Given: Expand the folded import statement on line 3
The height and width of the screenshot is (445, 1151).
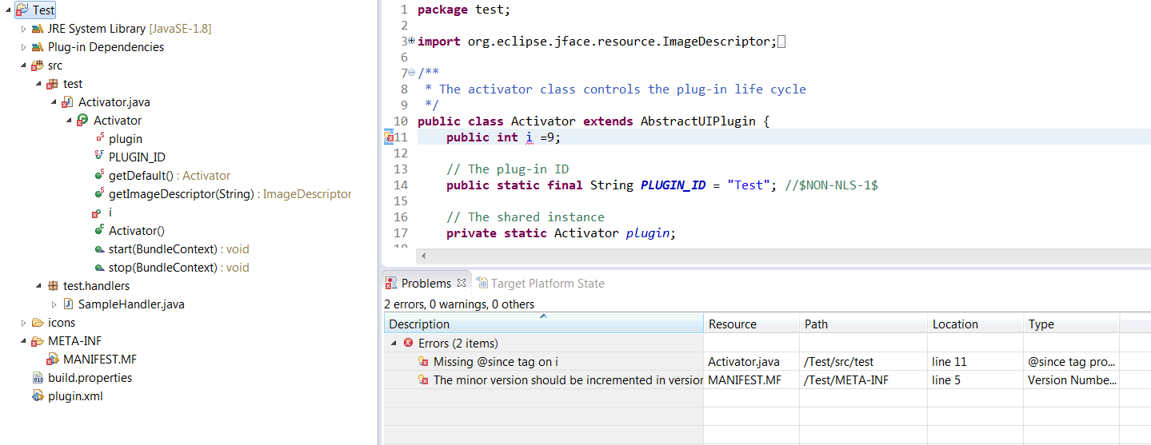Looking at the screenshot, I should [x=411, y=41].
